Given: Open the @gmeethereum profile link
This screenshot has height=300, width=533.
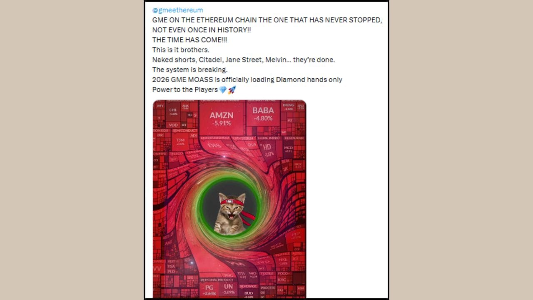Looking at the screenshot, I should (177, 10).
